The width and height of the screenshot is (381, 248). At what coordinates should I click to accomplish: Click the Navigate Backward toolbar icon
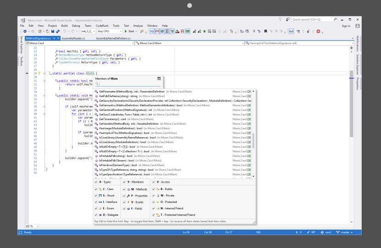tap(25, 31)
